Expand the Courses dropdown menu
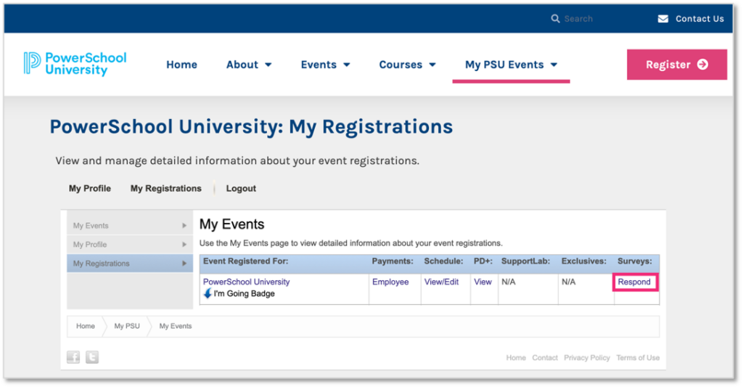 tap(408, 65)
